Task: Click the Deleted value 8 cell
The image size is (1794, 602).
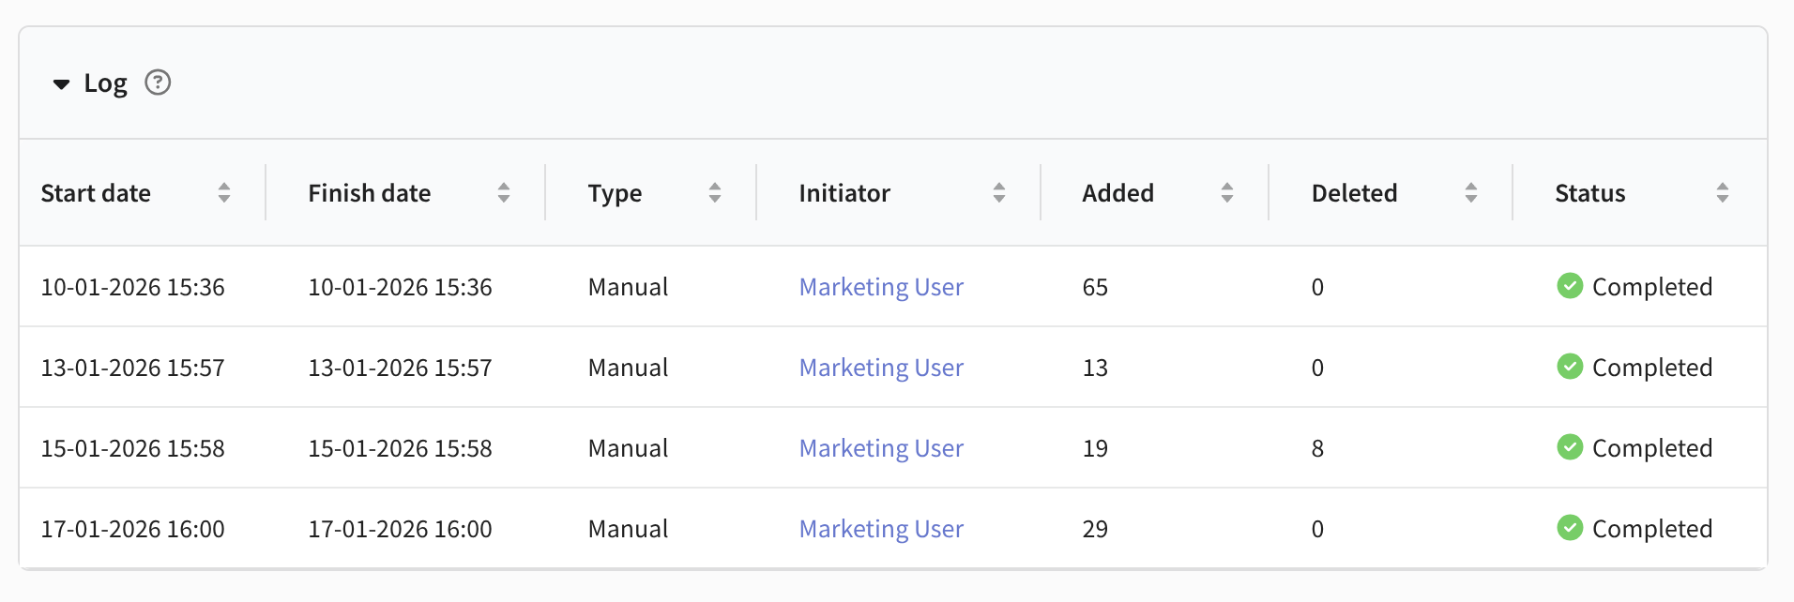Action: click(1317, 448)
